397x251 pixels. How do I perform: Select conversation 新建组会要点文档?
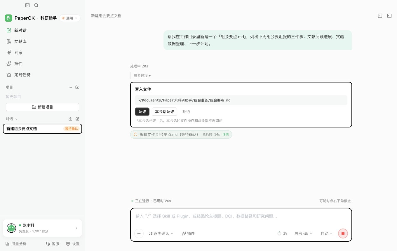click(42, 129)
